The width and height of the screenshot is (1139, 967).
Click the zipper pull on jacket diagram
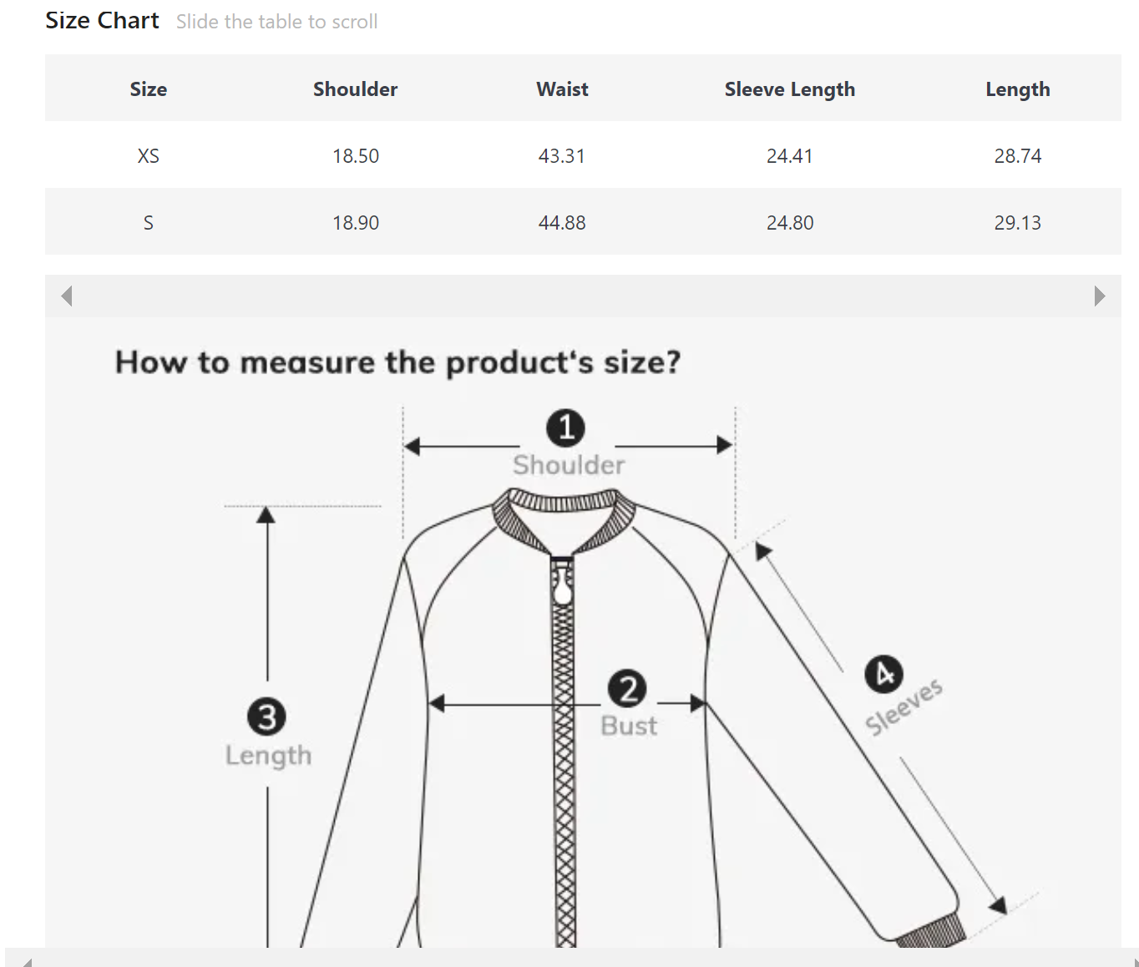(563, 585)
